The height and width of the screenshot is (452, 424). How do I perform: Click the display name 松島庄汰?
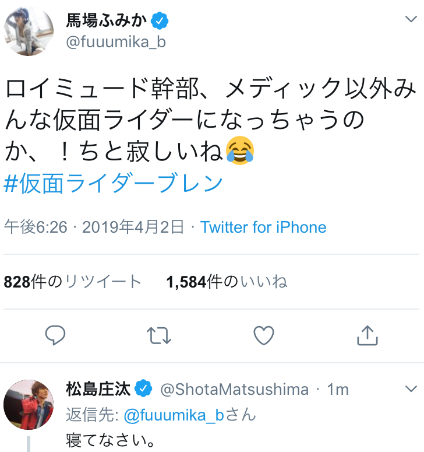pos(98,389)
